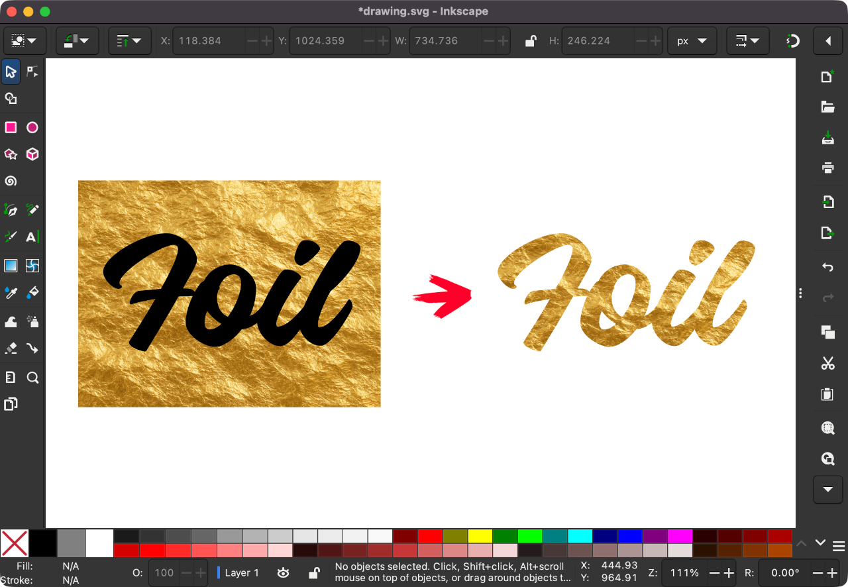Save the document
Screen dimensions: 848x587
tap(827, 138)
